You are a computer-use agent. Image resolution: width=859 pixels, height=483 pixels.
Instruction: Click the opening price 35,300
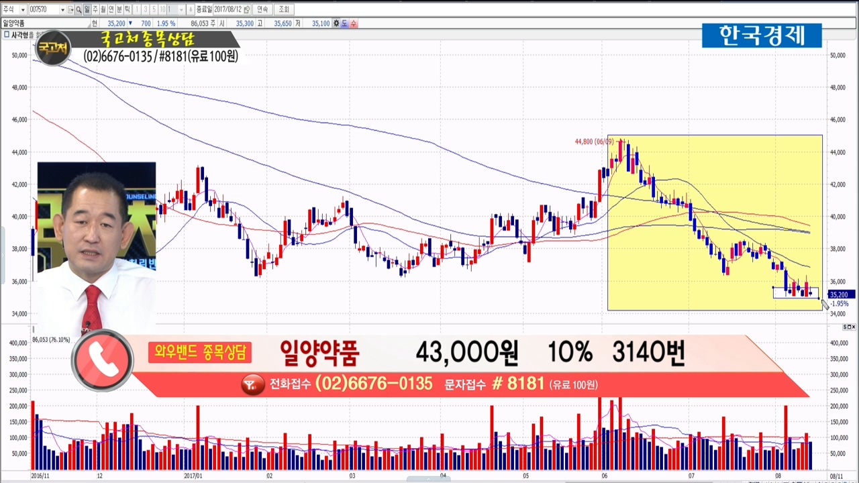245,23
